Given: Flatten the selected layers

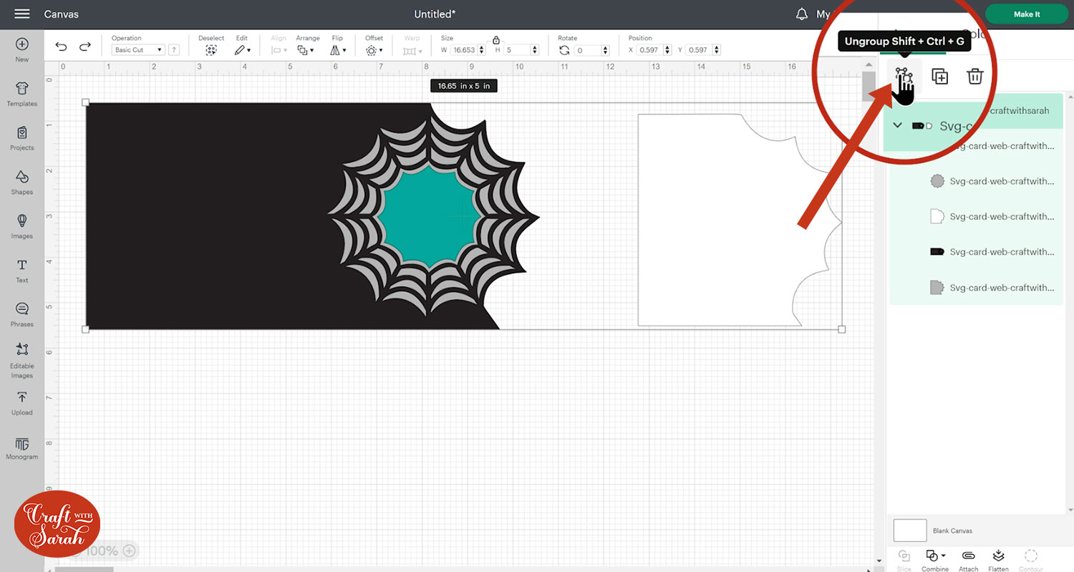Looking at the screenshot, I should (998, 558).
